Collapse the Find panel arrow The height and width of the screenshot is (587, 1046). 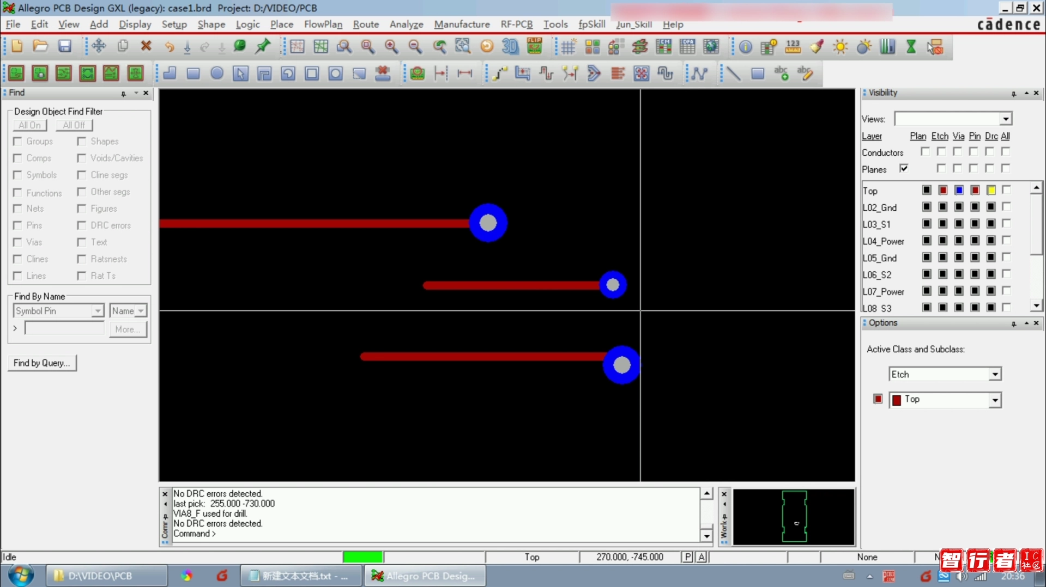(136, 93)
